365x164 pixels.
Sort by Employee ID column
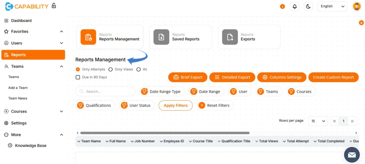coord(172,141)
